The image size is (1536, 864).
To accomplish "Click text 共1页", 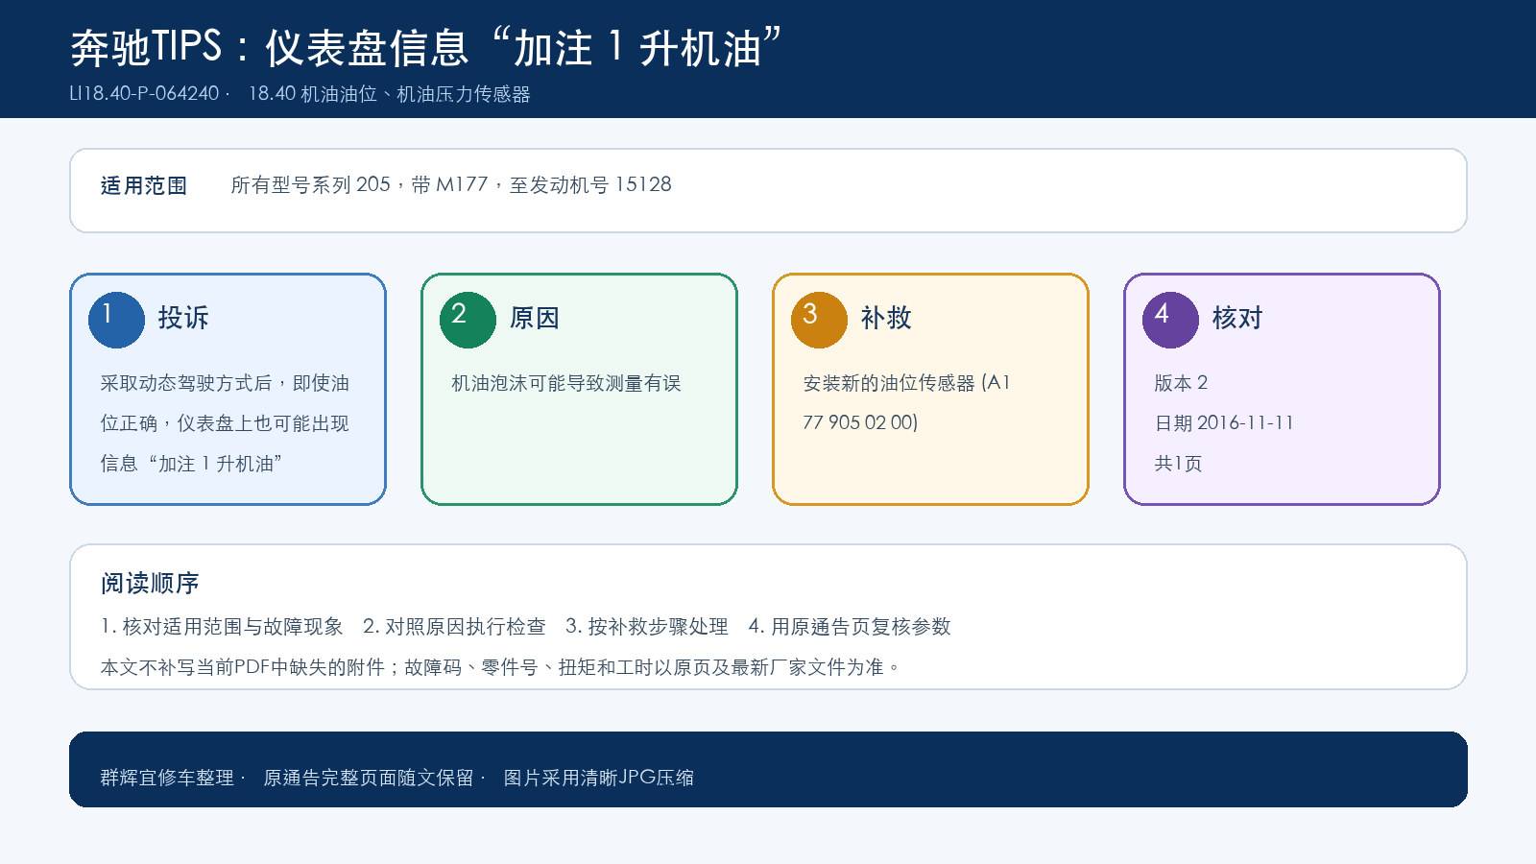I will tap(1178, 464).
